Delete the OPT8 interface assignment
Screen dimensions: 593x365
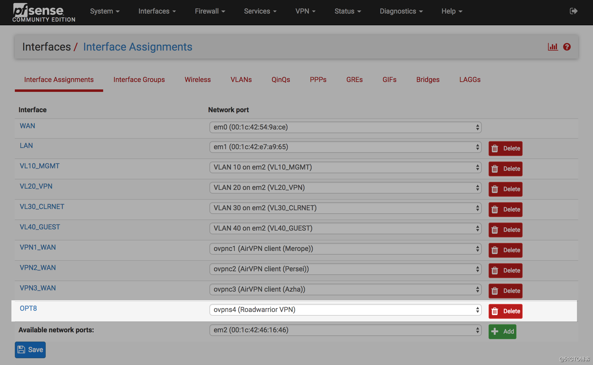(505, 311)
